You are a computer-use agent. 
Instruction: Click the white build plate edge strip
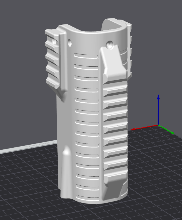click(x=28, y=147)
